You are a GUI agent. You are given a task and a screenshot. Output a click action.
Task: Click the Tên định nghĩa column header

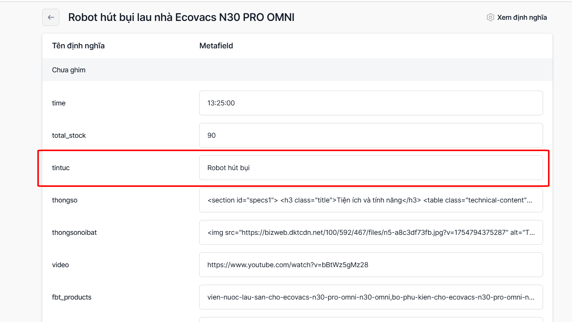(x=78, y=46)
